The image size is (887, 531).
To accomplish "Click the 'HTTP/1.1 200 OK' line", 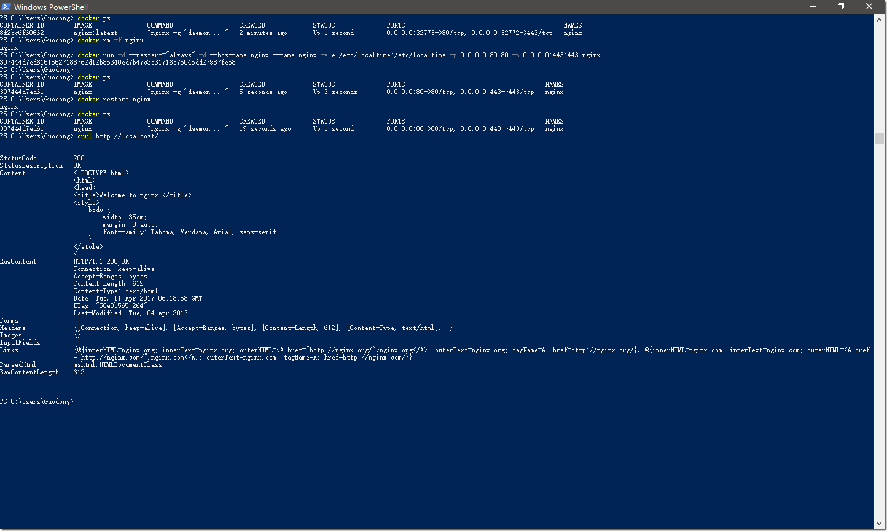I will click(101, 262).
